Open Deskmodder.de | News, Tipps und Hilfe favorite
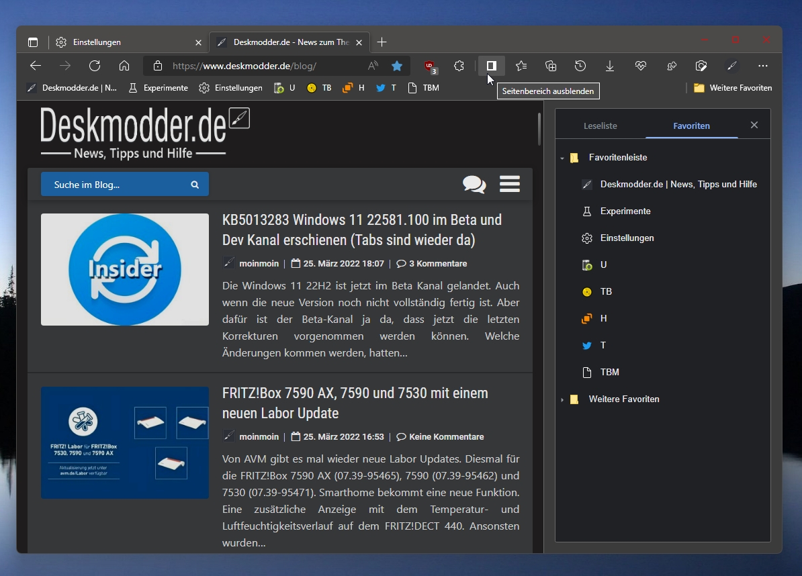802x576 pixels. [669, 185]
